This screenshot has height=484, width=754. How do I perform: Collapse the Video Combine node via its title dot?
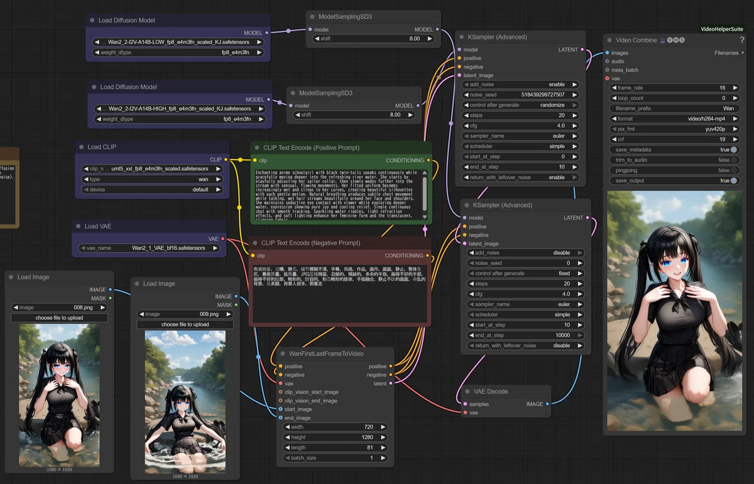tap(609, 40)
